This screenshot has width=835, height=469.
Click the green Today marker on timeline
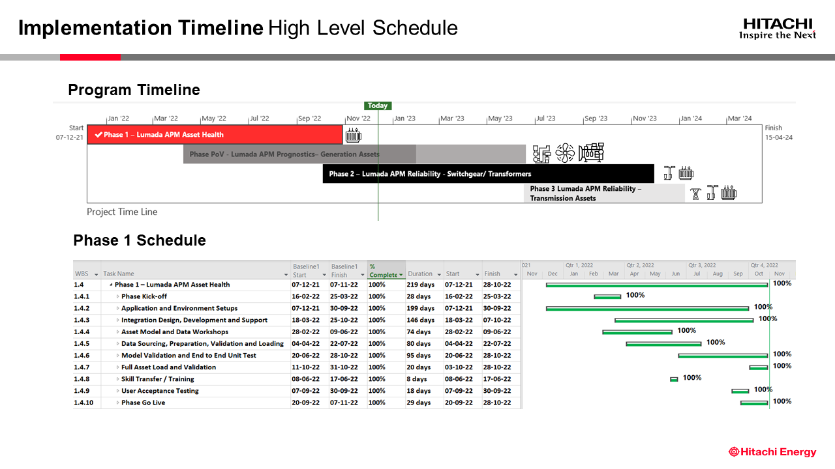click(x=378, y=106)
